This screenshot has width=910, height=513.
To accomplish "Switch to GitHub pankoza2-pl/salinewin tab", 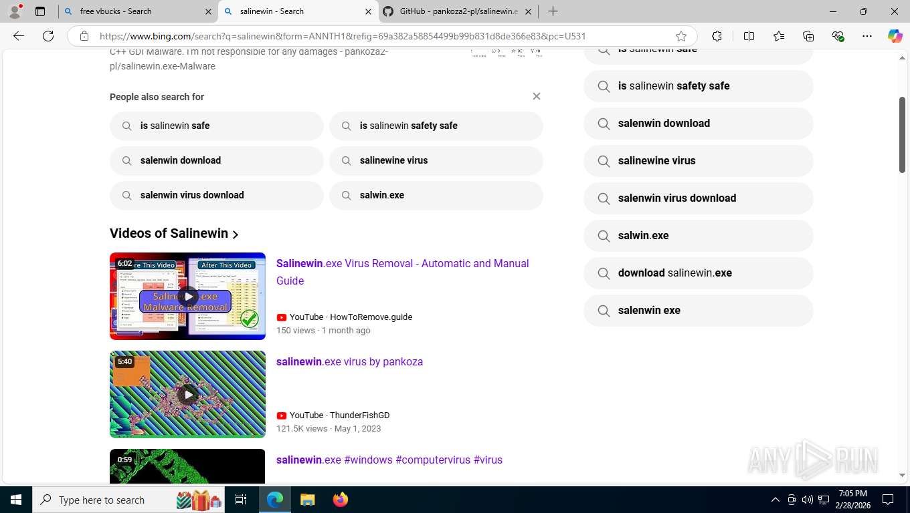I will [458, 11].
